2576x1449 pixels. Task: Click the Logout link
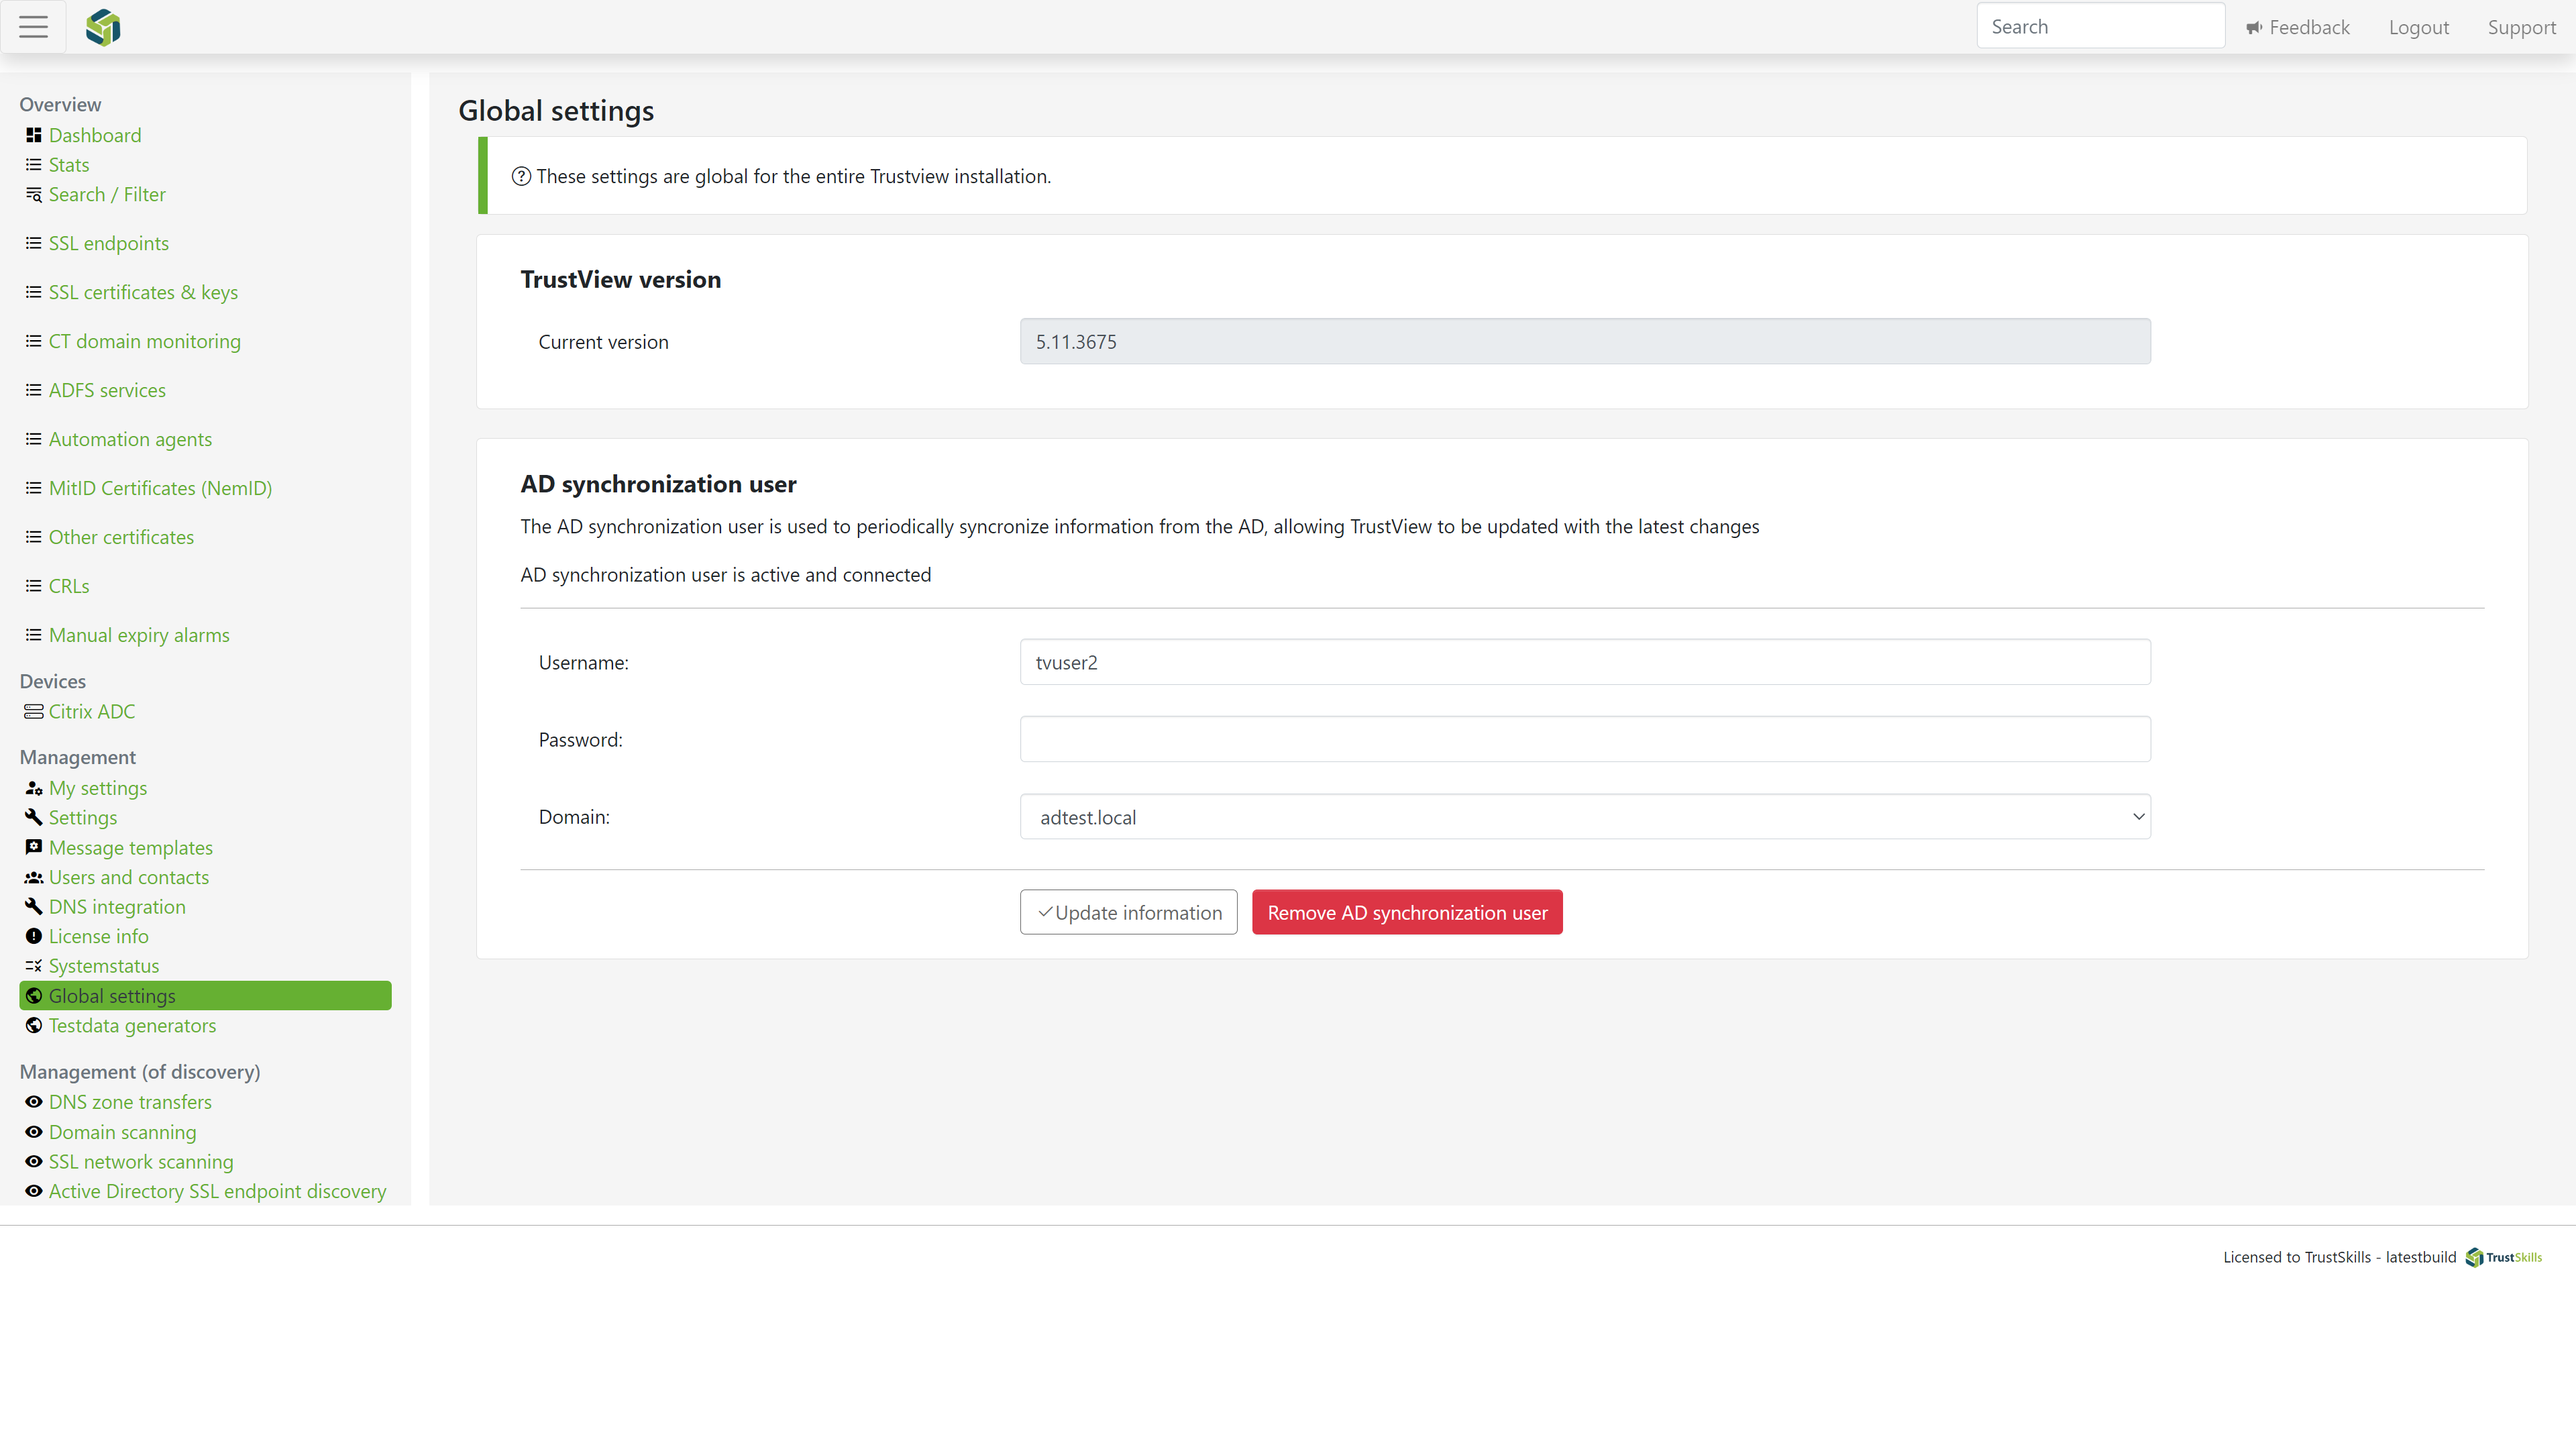[x=2419, y=27]
